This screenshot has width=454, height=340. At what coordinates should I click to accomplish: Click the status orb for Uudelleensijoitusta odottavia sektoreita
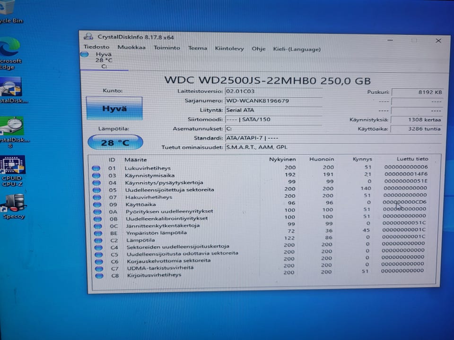tap(99, 255)
